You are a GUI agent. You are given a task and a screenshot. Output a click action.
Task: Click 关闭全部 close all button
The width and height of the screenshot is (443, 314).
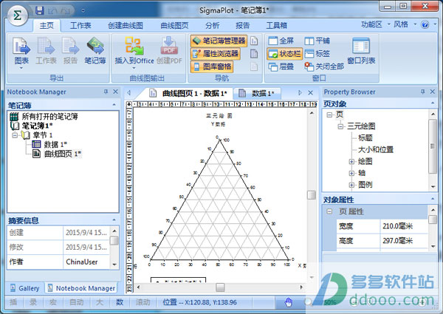point(324,66)
